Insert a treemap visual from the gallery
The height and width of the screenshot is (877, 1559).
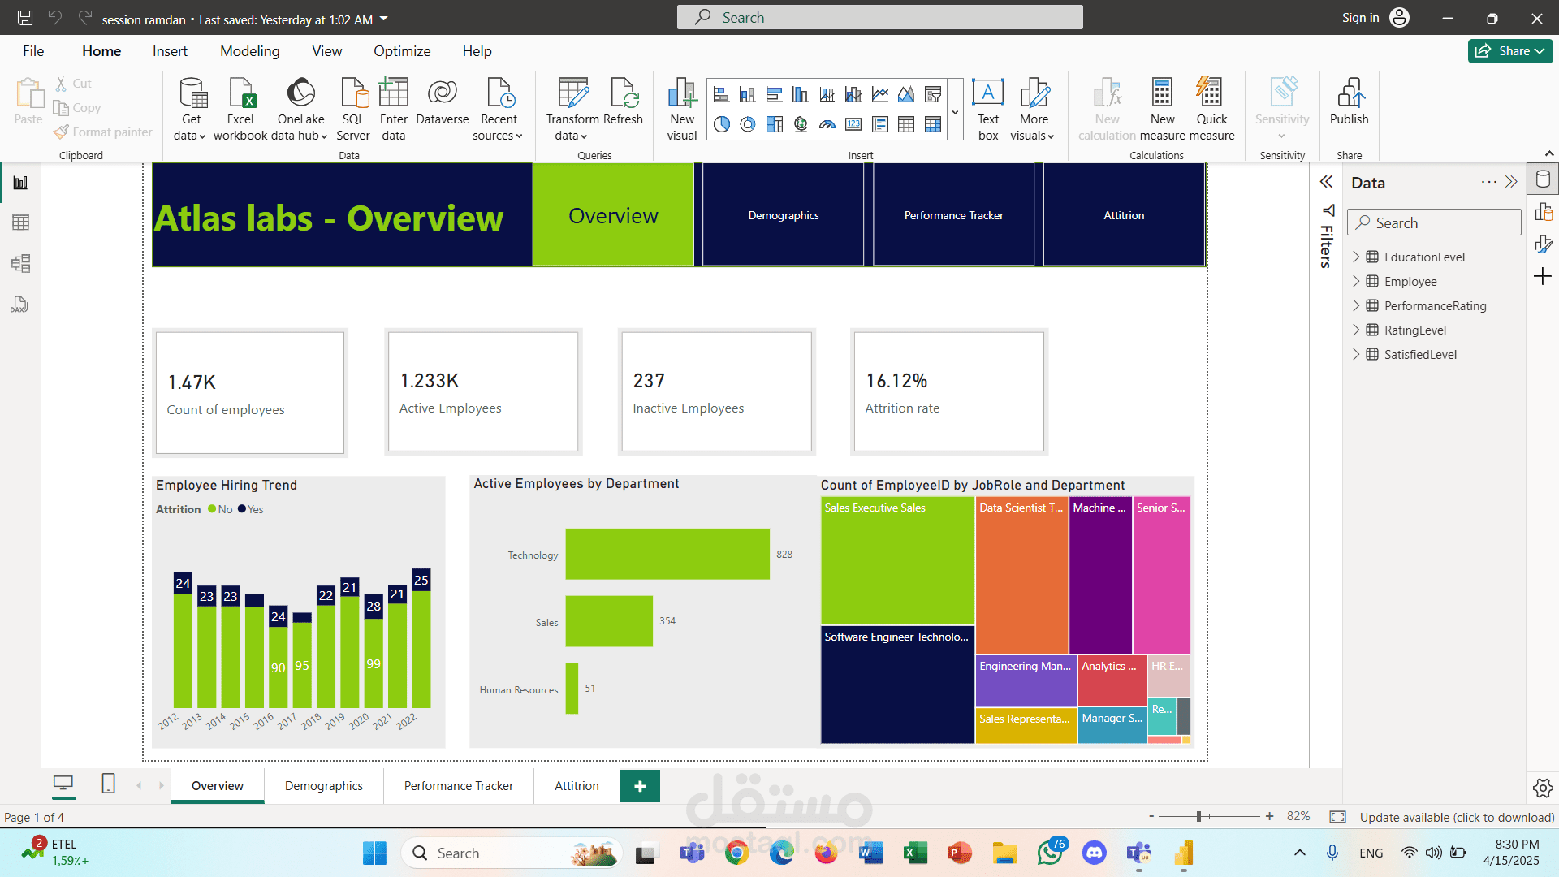point(775,124)
